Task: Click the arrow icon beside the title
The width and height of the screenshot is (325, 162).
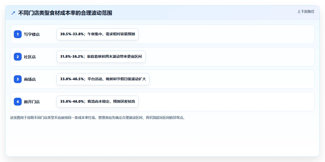Action: (x=13, y=13)
